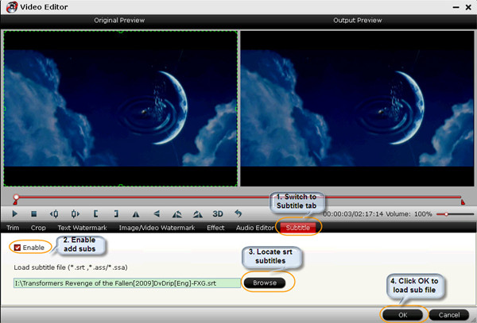Image resolution: width=477 pixels, height=323 pixels.
Task: Step to the next frame
Action: (x=76, y=214)
